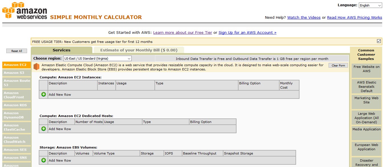Follow Learn more about our Free Tier link
Image resolution: width=383 pixels, height=167 pixels.
pos(183,32)
